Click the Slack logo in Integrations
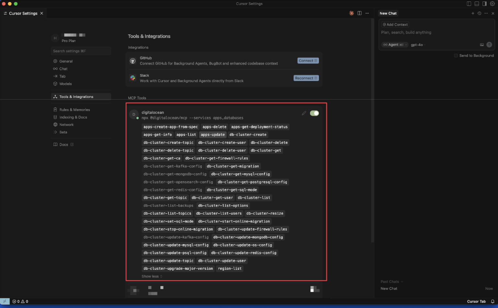This screenshot has height=308, width=498. tap(133, 78)
